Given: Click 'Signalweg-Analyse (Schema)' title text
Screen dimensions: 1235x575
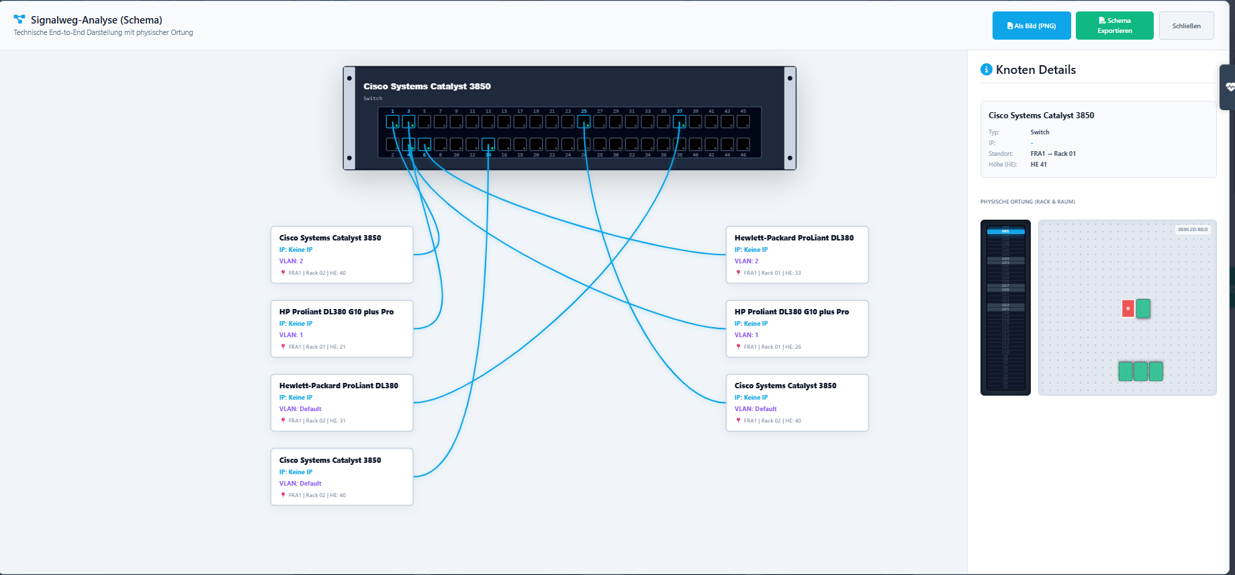Looking at the screenshot, I should pos(97,20).
